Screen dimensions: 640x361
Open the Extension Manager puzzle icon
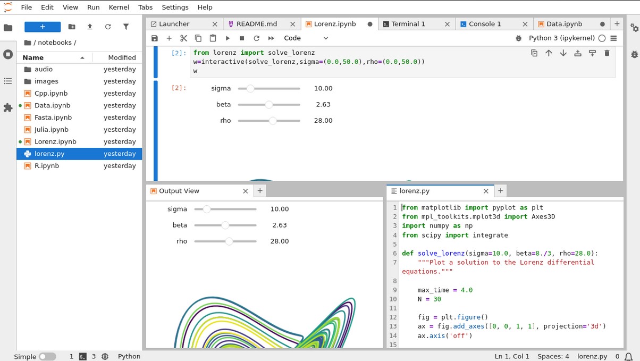8,108
